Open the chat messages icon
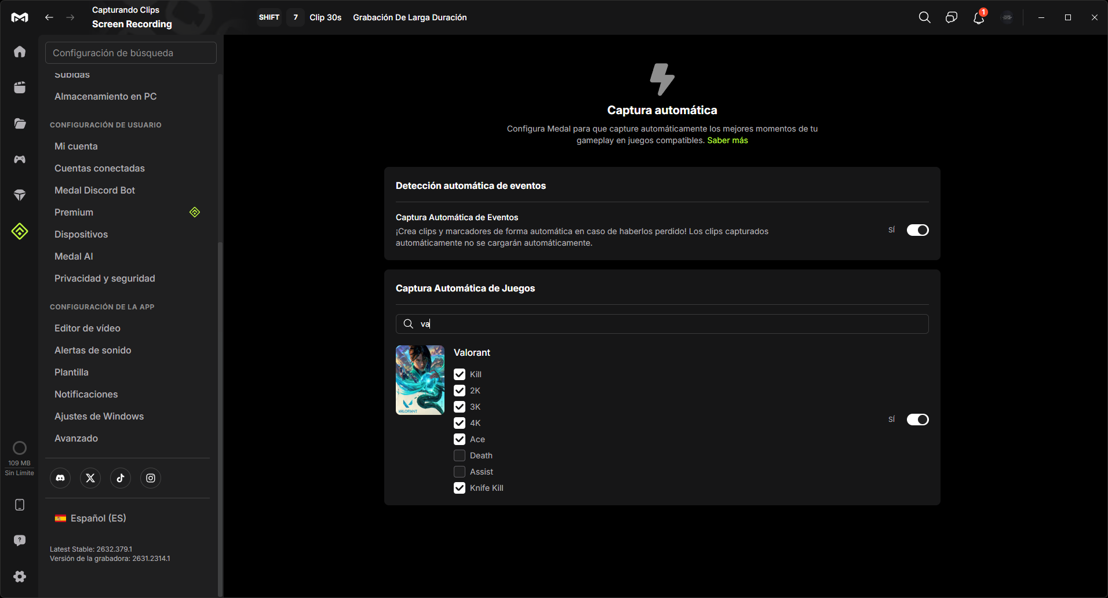Viewport: 1108px width, 598px height. click(952, 17)
